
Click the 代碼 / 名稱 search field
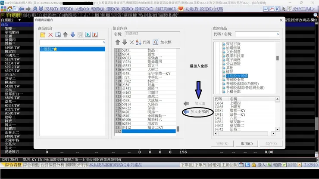click(257, 34)
